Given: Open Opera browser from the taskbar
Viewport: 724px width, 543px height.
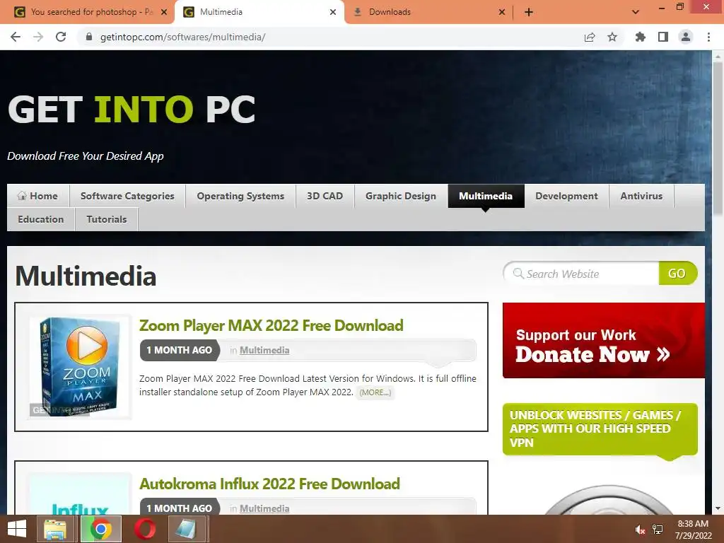Looking at the screenshot, I should pyautogui.click(x=145, y=529).
